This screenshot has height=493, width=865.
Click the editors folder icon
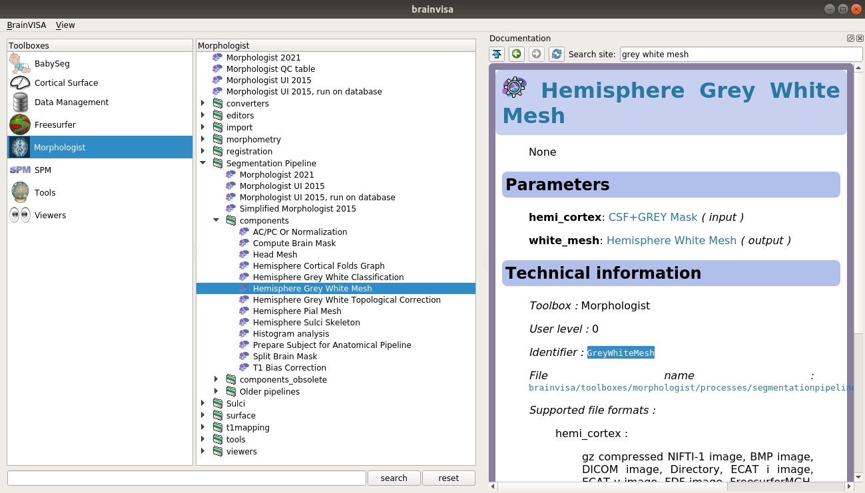[218, 116]
